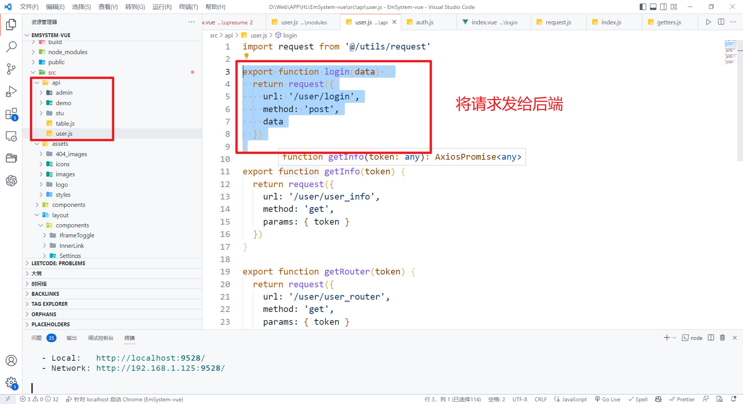The height and width of the screenshot is (404, 743).
Task: Kill the terminal with the trash icon
Action: pos(722,338)
